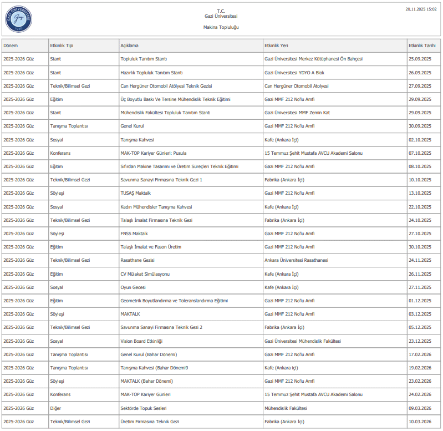Click the Dönem column header

11,45
